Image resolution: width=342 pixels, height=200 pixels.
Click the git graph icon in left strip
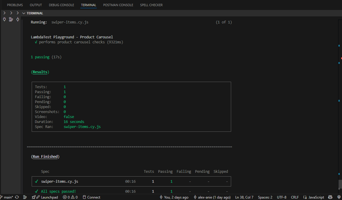tap(11, 19)
